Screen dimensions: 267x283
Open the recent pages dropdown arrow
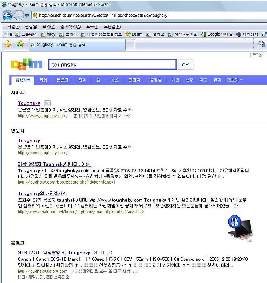click(27, 16)
